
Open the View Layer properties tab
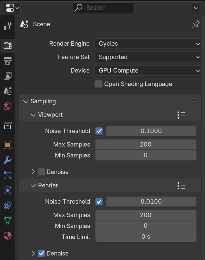(x=8, y=76)
